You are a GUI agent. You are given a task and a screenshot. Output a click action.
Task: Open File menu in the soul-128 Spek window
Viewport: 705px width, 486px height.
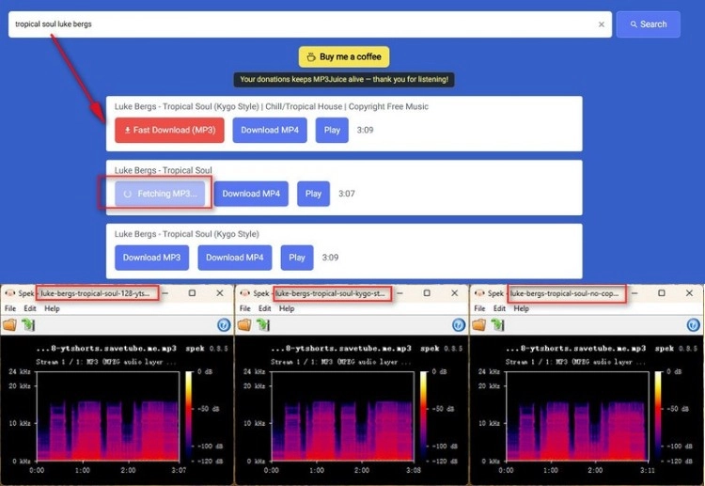coord(10,308)
